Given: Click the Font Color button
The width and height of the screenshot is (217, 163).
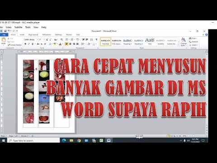Looking at the screenshot, I should 60,44.
